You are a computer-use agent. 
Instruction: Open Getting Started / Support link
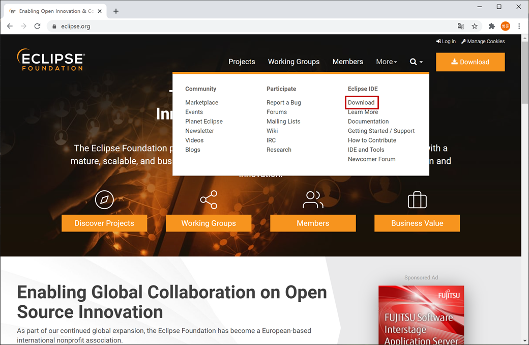(381, 131)
